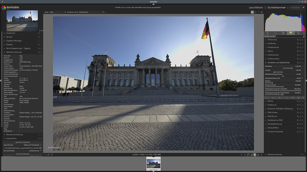Click the navigation preview thumbnail
The image size is (307, 172).
pyautogui.click(x=22, y=21)
